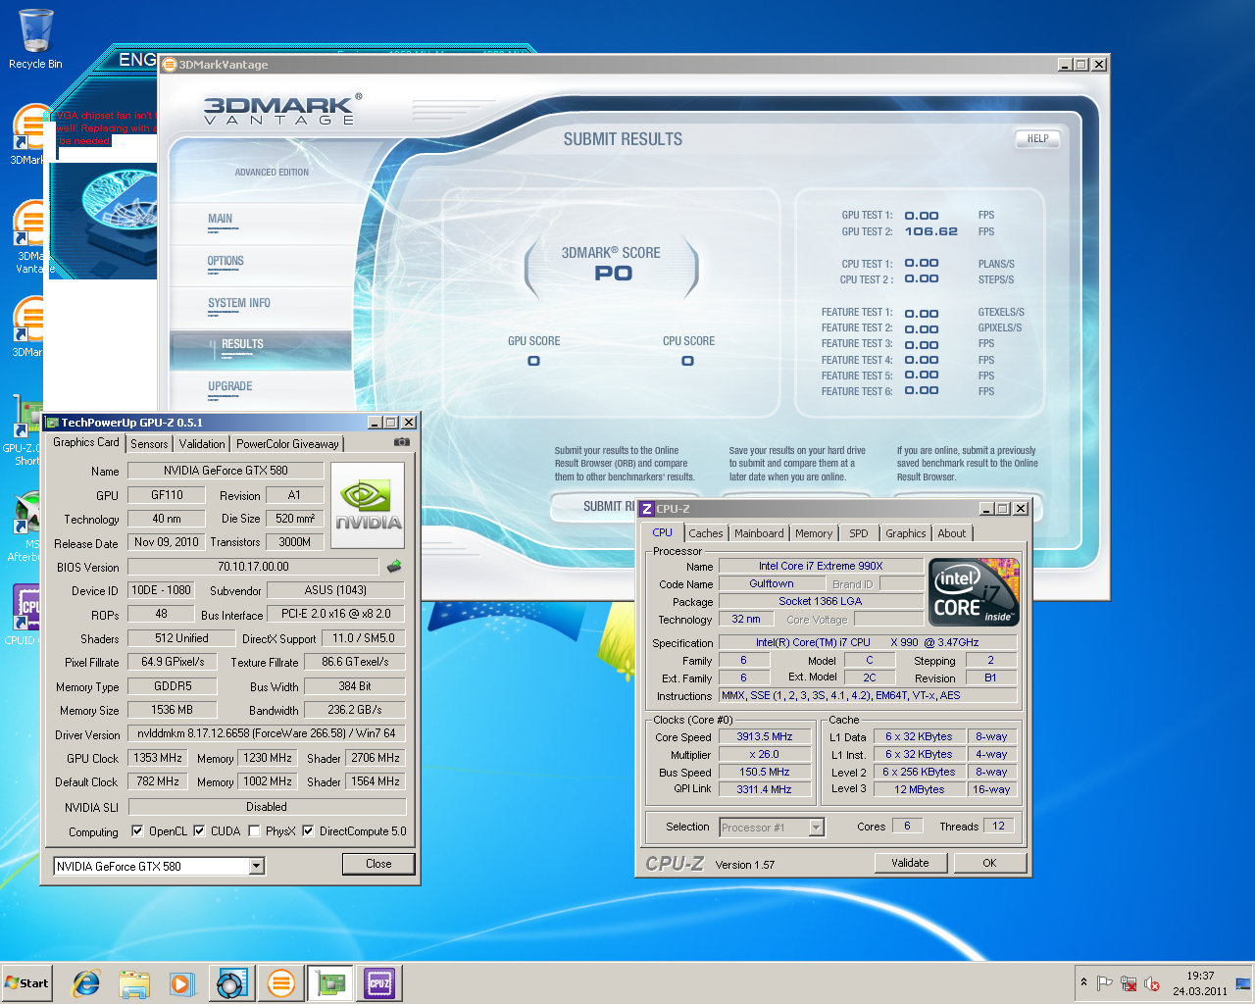Switch to GPU-Z taskbar icon

pos(330,983)
